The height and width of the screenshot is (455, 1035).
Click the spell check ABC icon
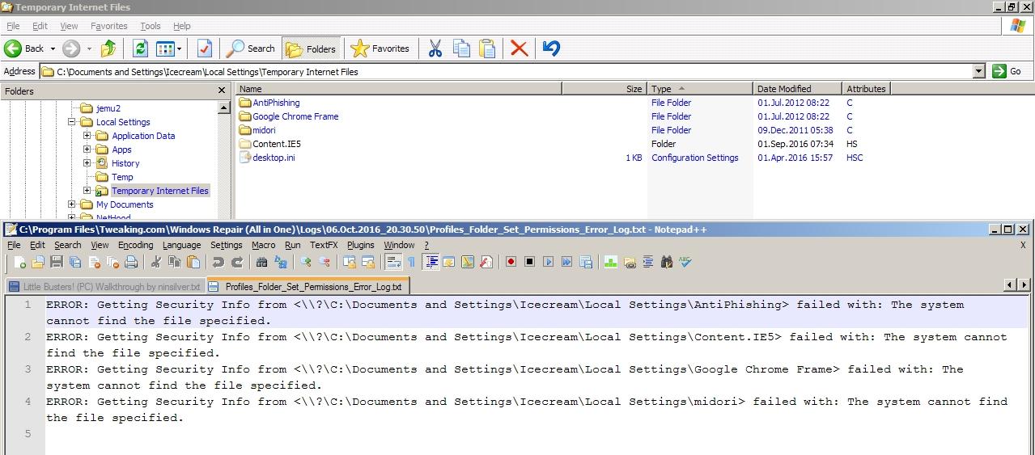point(685,262)
